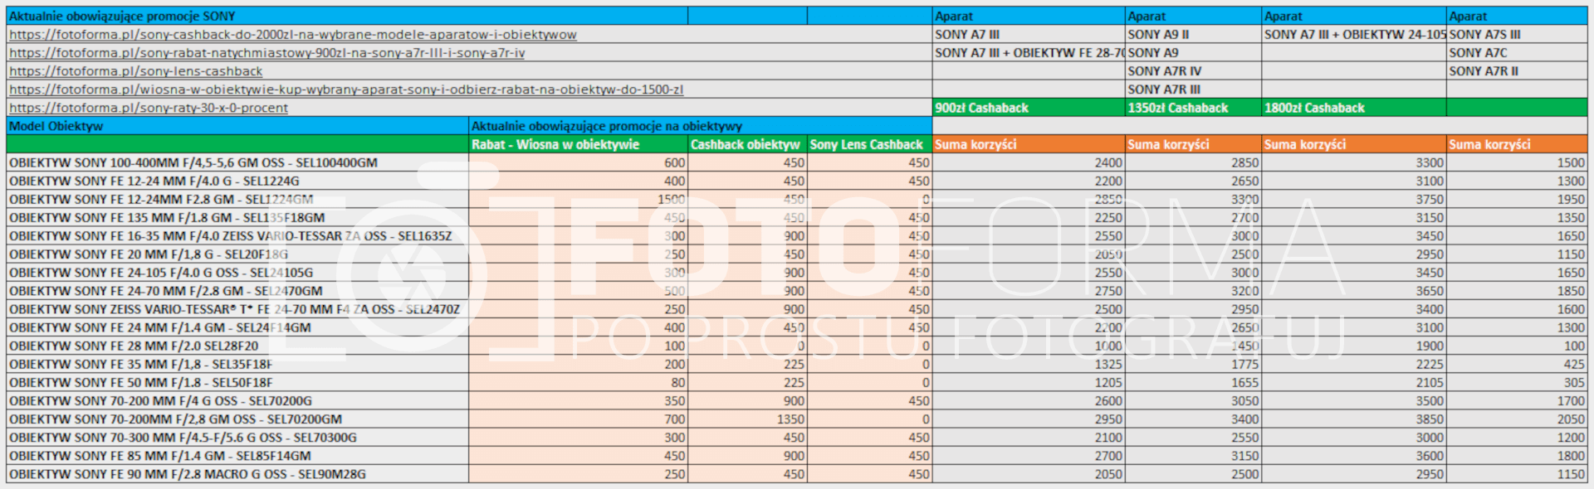This screenshot has width=1594, height=489.
Task: Click the 'FE 12-24MM F2.8 GM - SEL1224GM' lens cell
Action: pyautogui.click(x=237, y=199)
